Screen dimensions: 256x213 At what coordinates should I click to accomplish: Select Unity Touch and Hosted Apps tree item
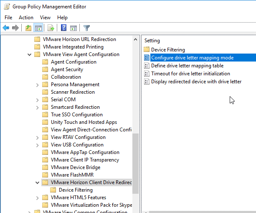[84, 122]
